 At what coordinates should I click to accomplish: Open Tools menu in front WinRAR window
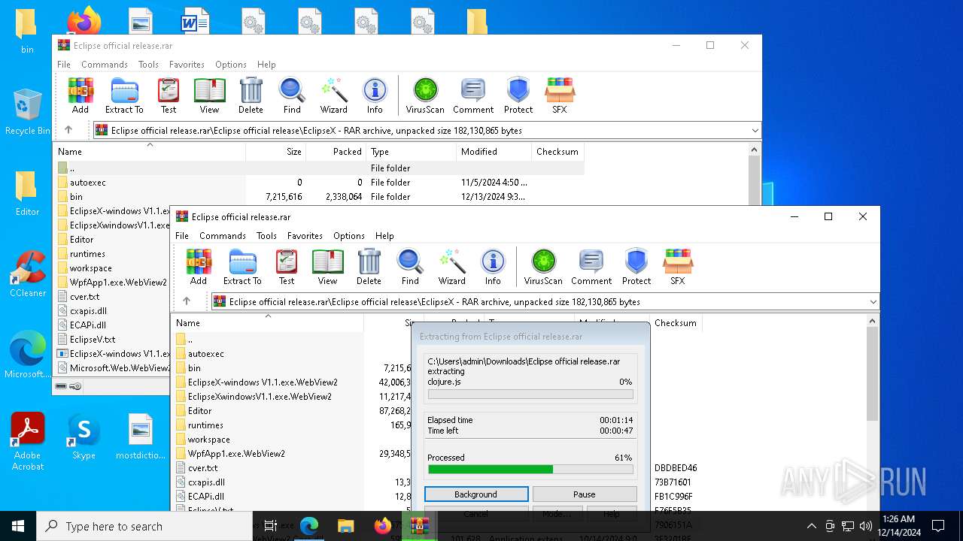point(266,236)
